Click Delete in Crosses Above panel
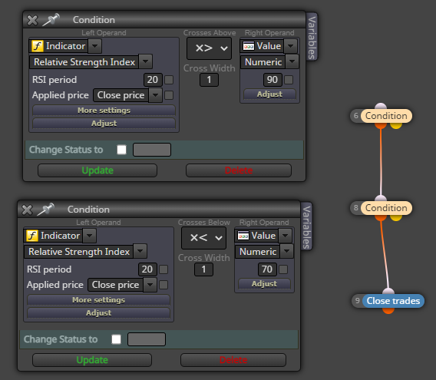This screenshot has height=380, width=436. click(239, 170)
